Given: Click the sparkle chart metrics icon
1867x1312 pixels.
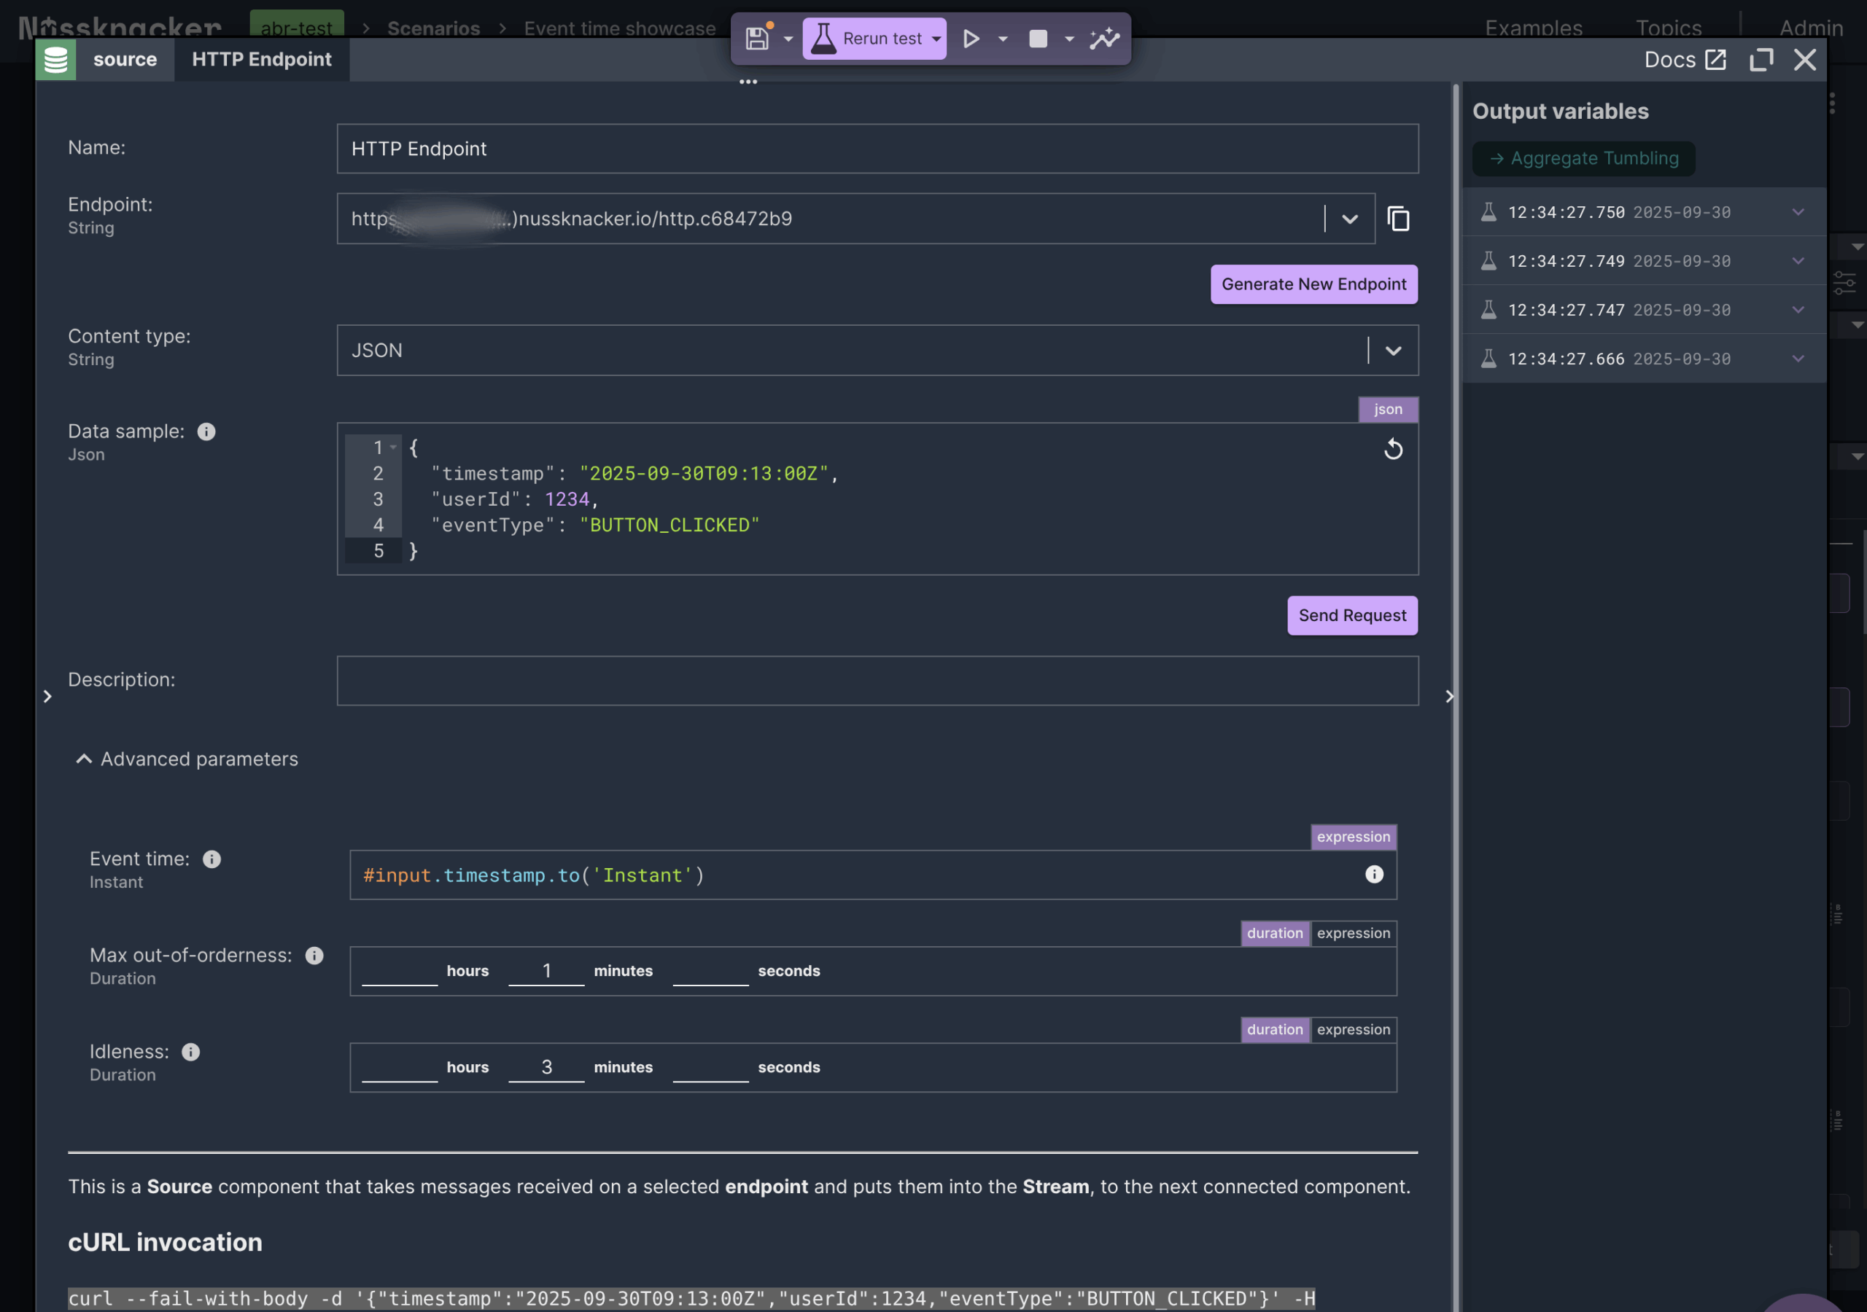Looking at the screenshot, I should click(1104, 38).
